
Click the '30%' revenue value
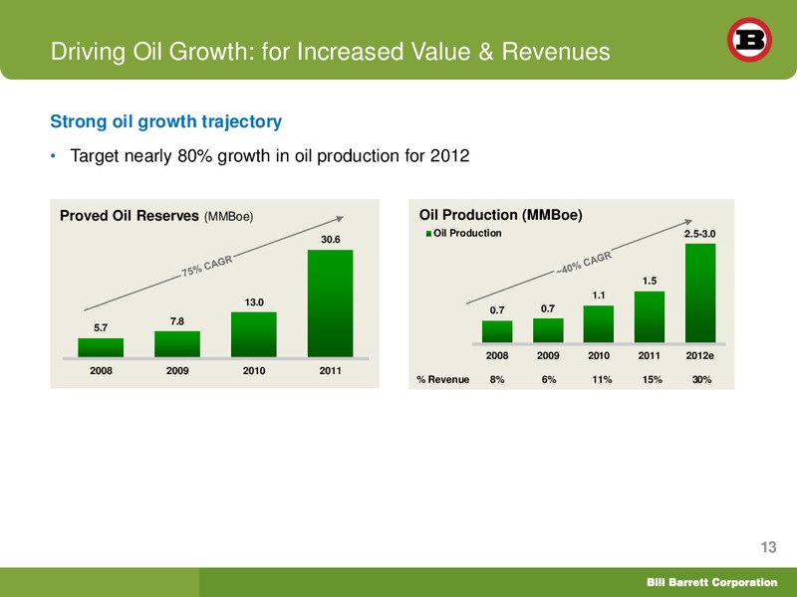[702, 380]
